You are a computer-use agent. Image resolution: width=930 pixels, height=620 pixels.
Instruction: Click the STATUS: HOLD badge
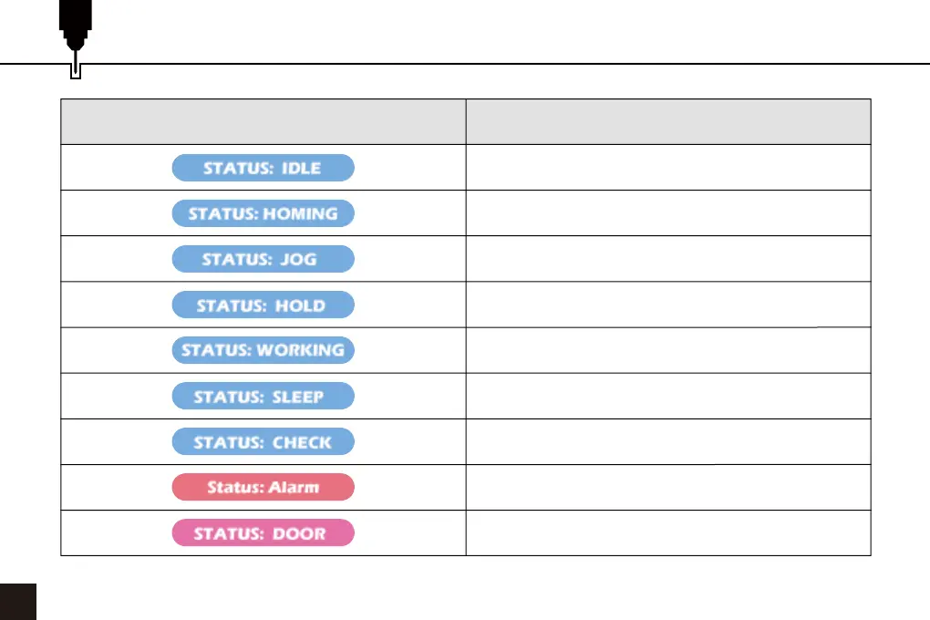[263, 305]
